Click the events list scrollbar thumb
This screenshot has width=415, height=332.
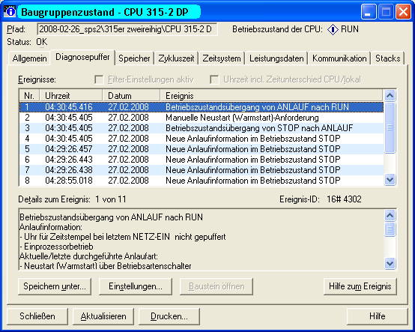(x=390, y=127)
